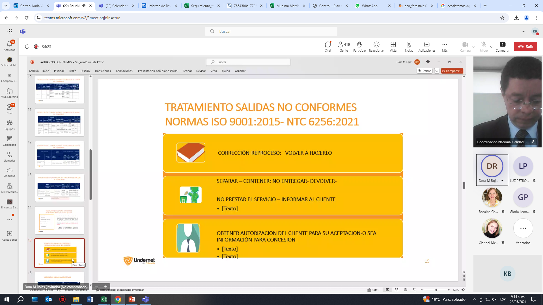Select slide 10 thumbnail
The image size is (543, 305).
[59, 90]
